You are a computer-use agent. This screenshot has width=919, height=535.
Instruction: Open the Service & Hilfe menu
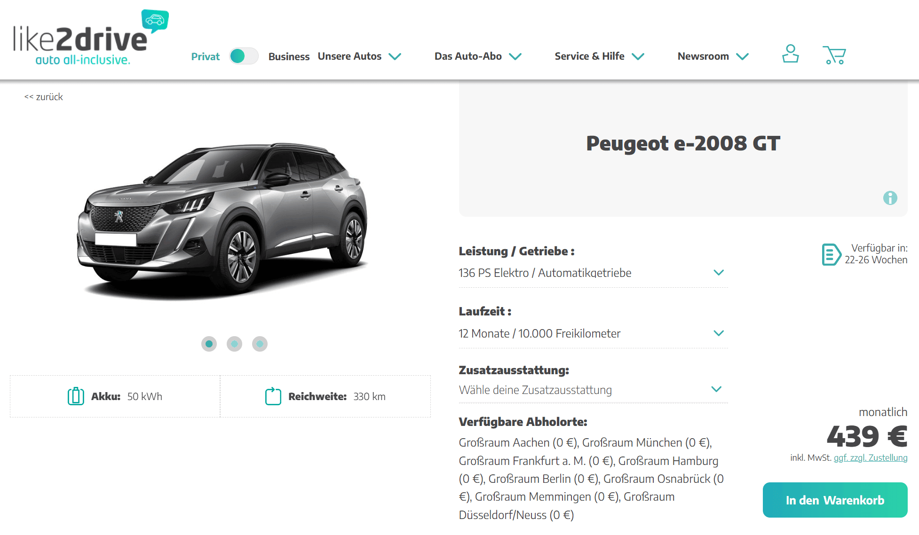(599, 56)
